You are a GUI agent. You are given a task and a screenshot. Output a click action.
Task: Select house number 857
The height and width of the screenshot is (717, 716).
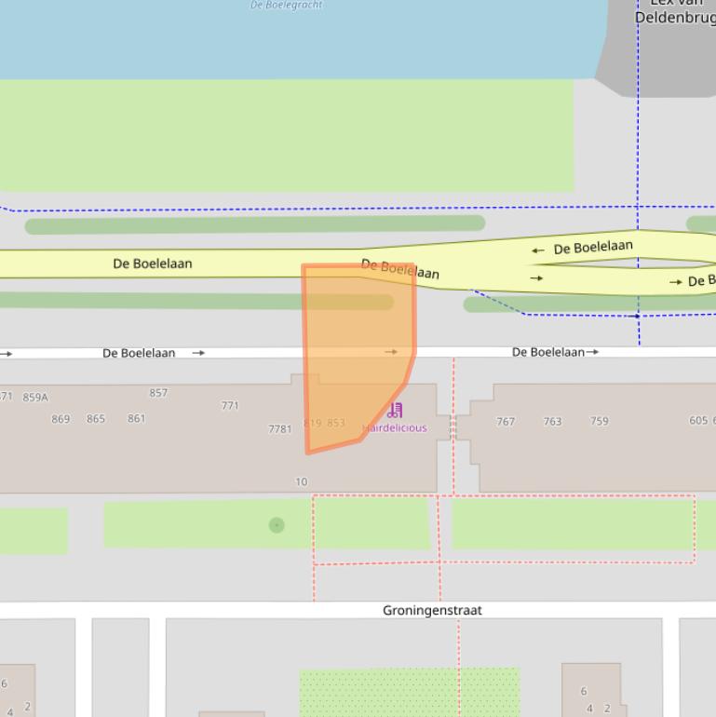(158, 393)
